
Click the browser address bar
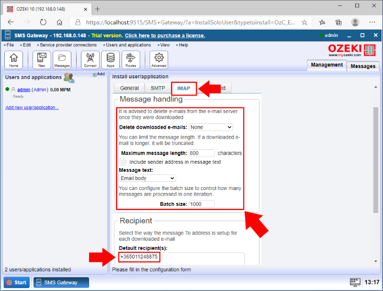coord(191,22)
